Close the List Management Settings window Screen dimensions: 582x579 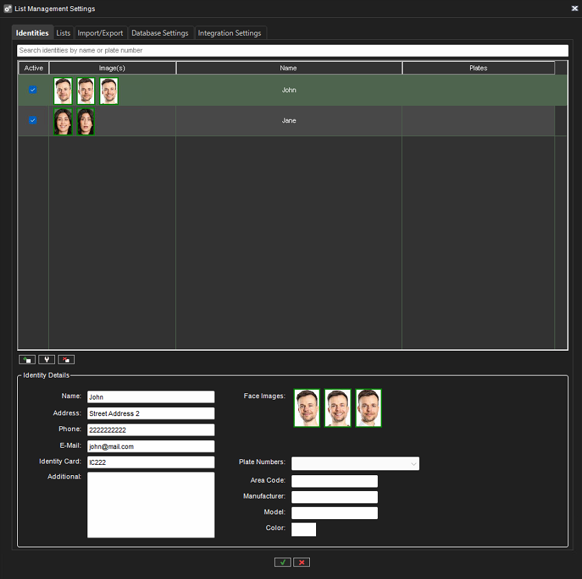click(574, 8)
